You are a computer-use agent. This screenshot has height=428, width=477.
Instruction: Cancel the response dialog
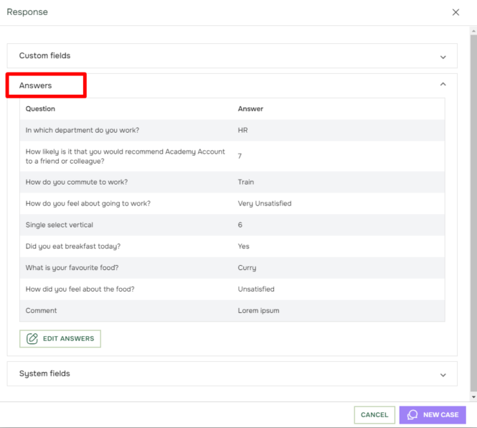pyautogui.click(x=374, y=414)
